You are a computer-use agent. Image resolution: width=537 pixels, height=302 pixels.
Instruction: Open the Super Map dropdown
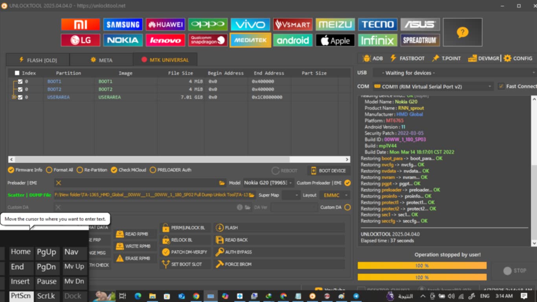291,195
